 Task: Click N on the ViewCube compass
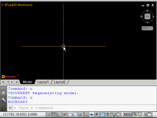[148, 10]
